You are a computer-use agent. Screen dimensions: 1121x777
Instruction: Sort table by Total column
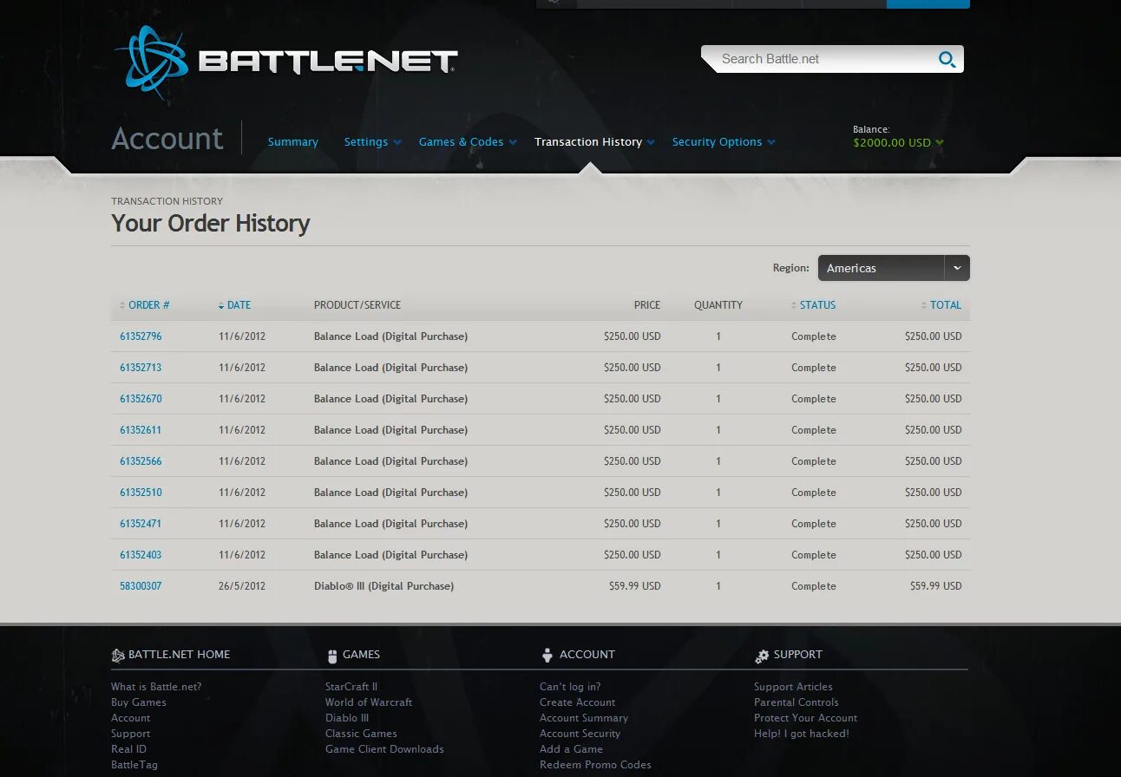coord(941,305)
